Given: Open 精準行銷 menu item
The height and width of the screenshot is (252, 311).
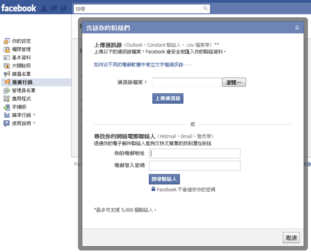Looking at the screenshot, I should [x=21, y=115].
